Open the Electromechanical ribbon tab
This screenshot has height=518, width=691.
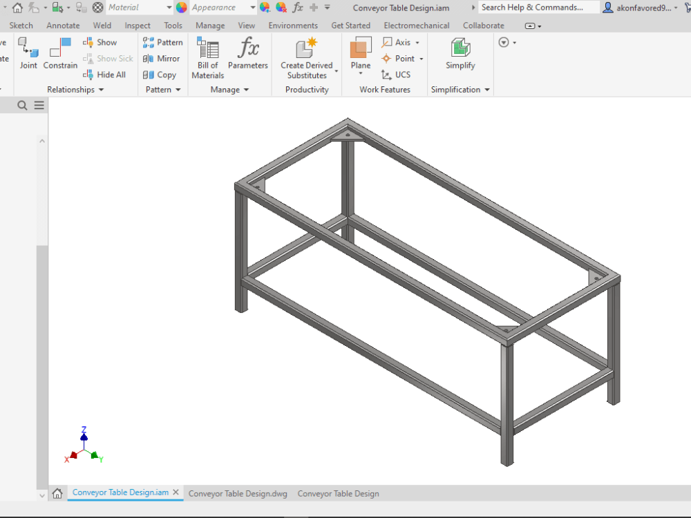click(416, 25)
